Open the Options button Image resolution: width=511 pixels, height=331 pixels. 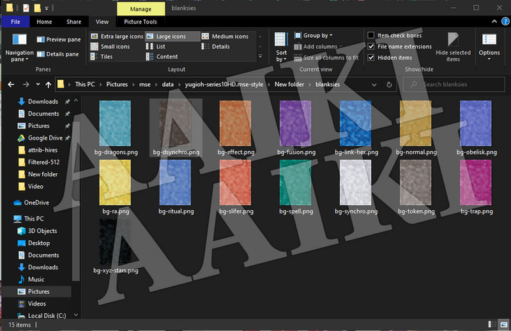tap(489, 47)
